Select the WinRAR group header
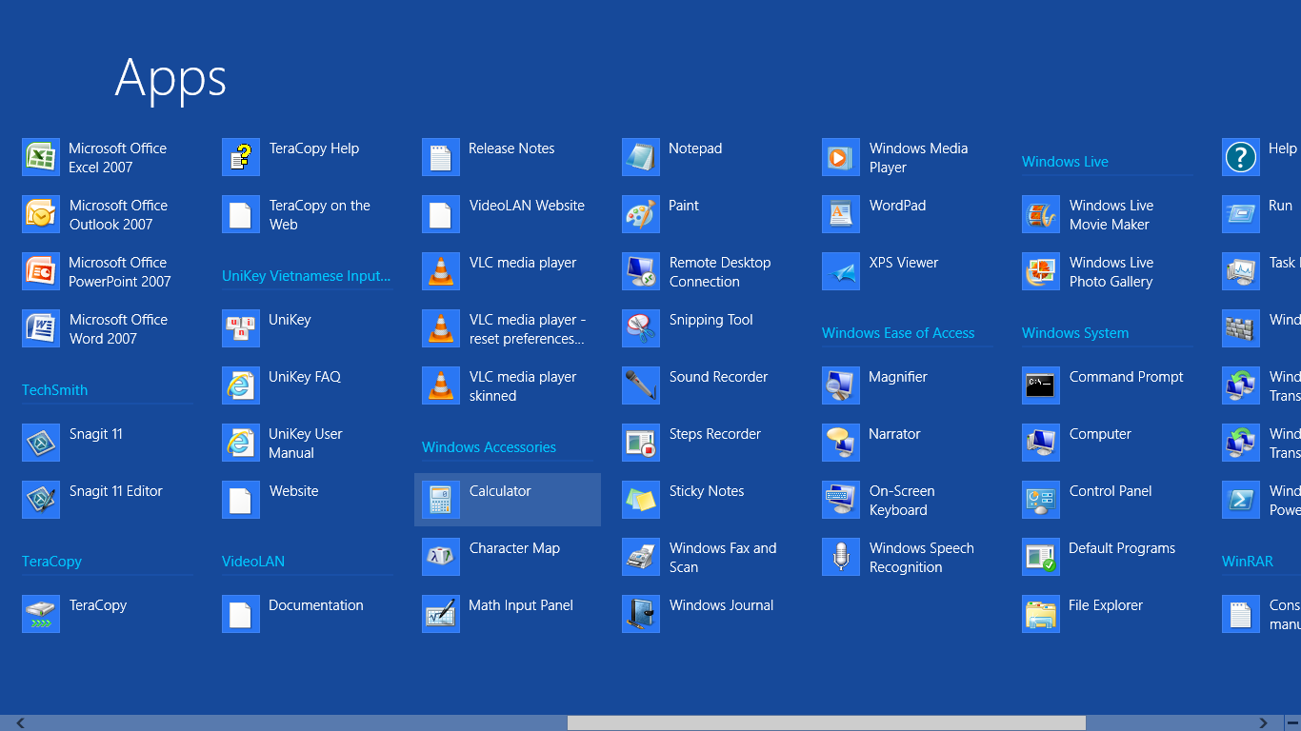The width and height of the screenshot is (1301, 731). tap(1248, 562)
